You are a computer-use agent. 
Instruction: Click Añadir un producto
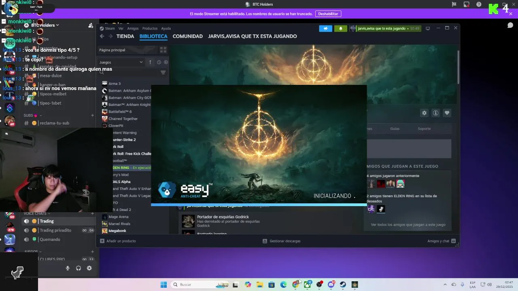[x=117, y=241]
